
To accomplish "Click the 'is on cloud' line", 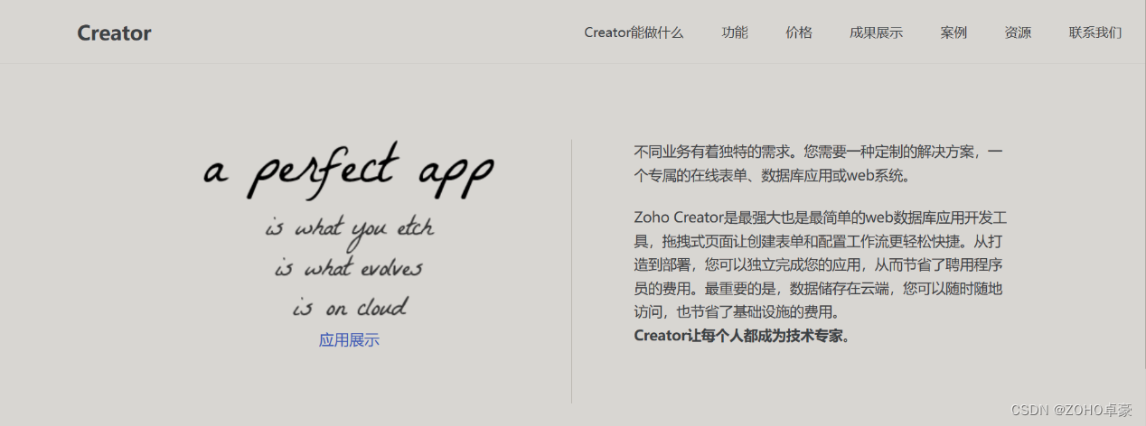I will (x=350, y=307).
